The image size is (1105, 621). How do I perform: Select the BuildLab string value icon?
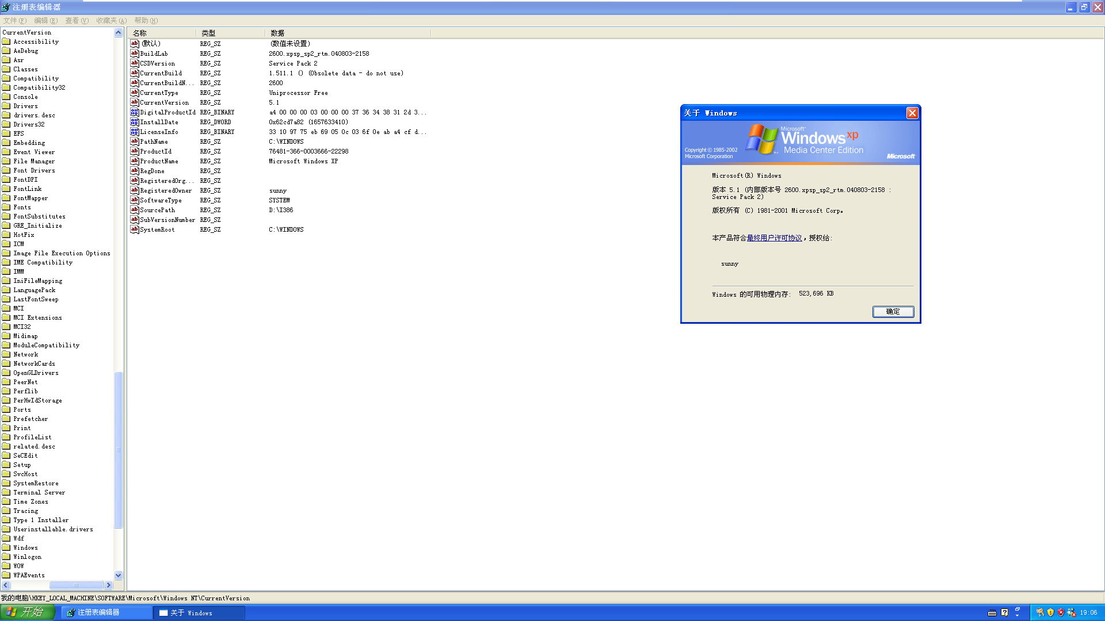(x=135, y=53)
